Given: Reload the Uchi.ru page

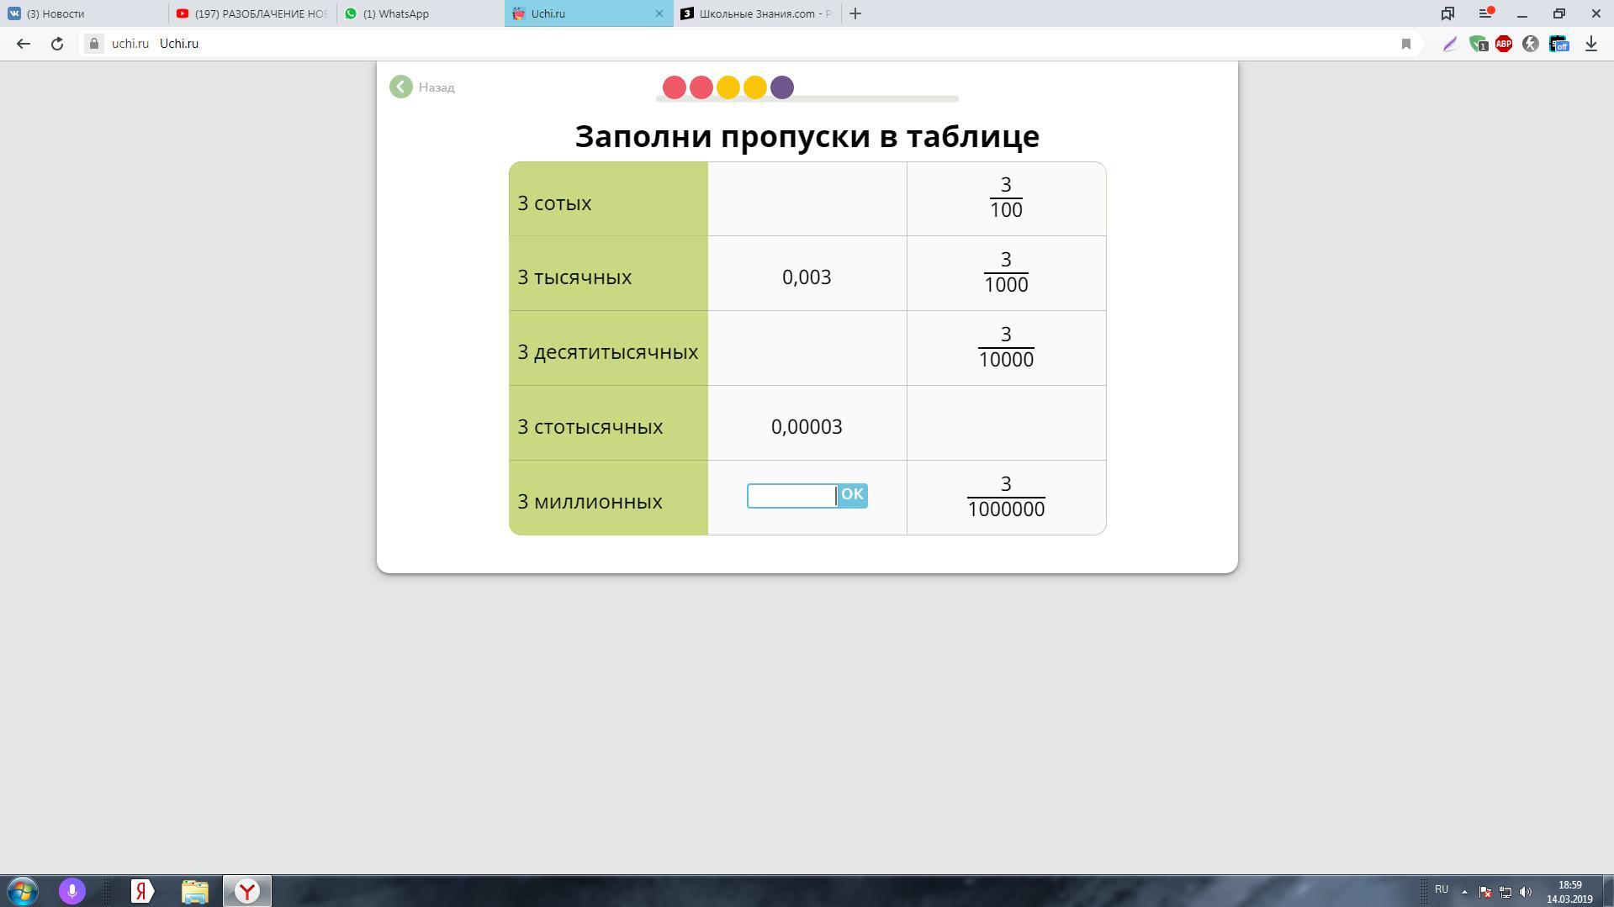Looking at the screenshot, I should point(57,44).
